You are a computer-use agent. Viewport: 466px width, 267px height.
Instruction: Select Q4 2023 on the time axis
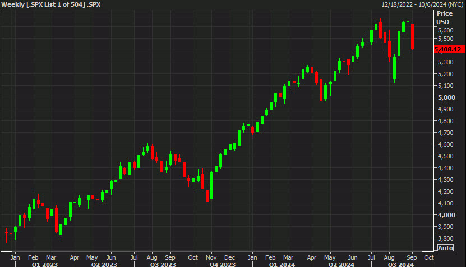coord(223,264)
